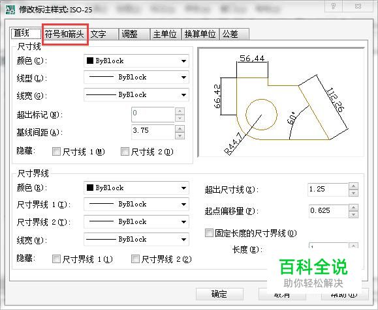Open extension line 线宽(W) dropdown

[x=136, y=239]
